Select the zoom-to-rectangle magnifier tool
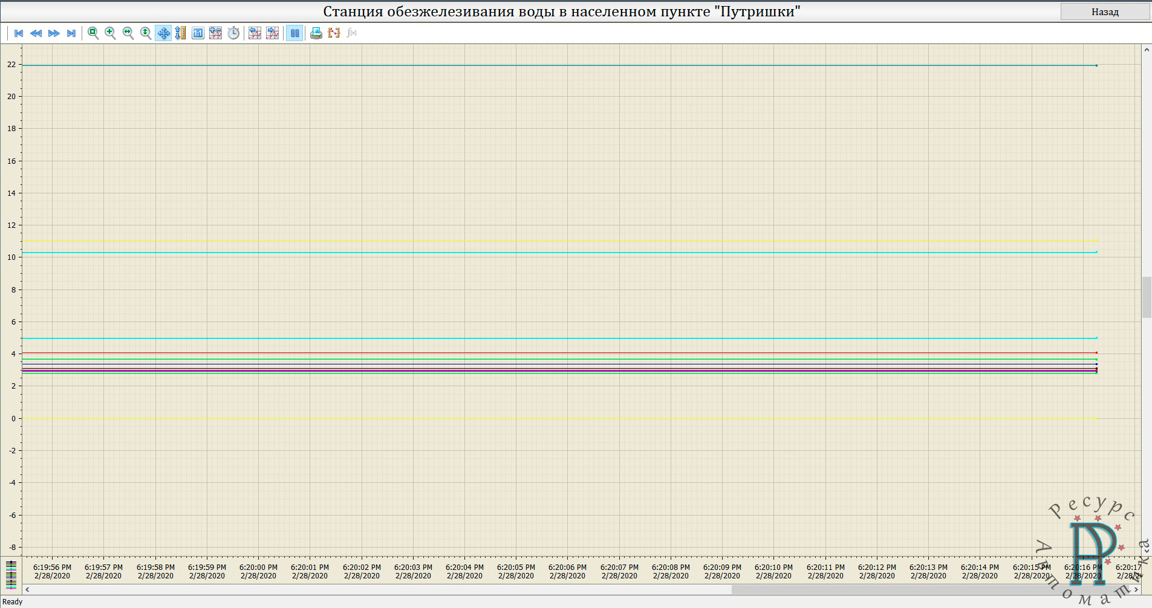The width and height of the screenshot is (1152, 608). coord(93,33)
